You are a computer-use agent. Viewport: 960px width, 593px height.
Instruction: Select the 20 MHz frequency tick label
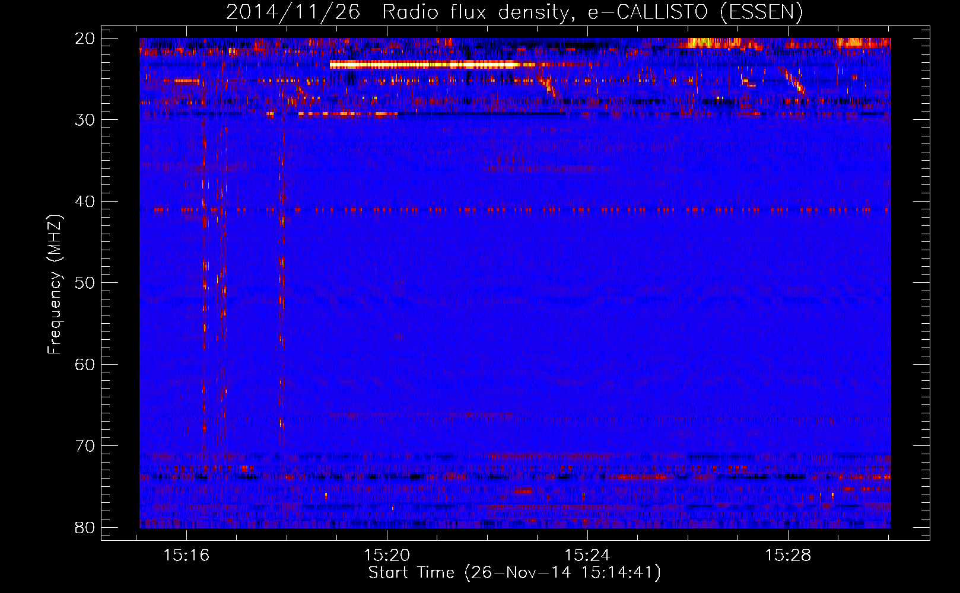(85, 39)
